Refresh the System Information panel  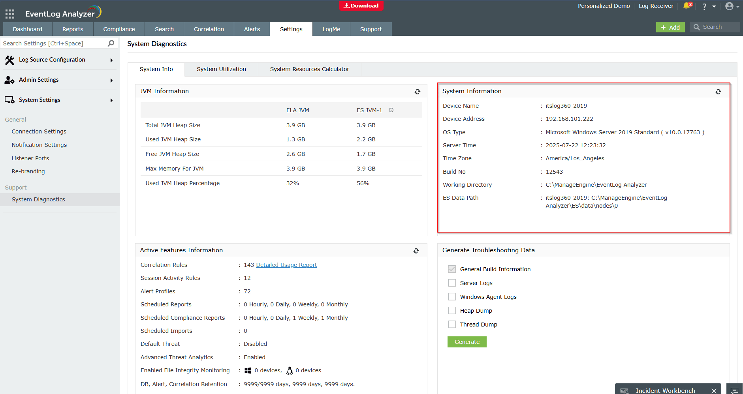718,92
